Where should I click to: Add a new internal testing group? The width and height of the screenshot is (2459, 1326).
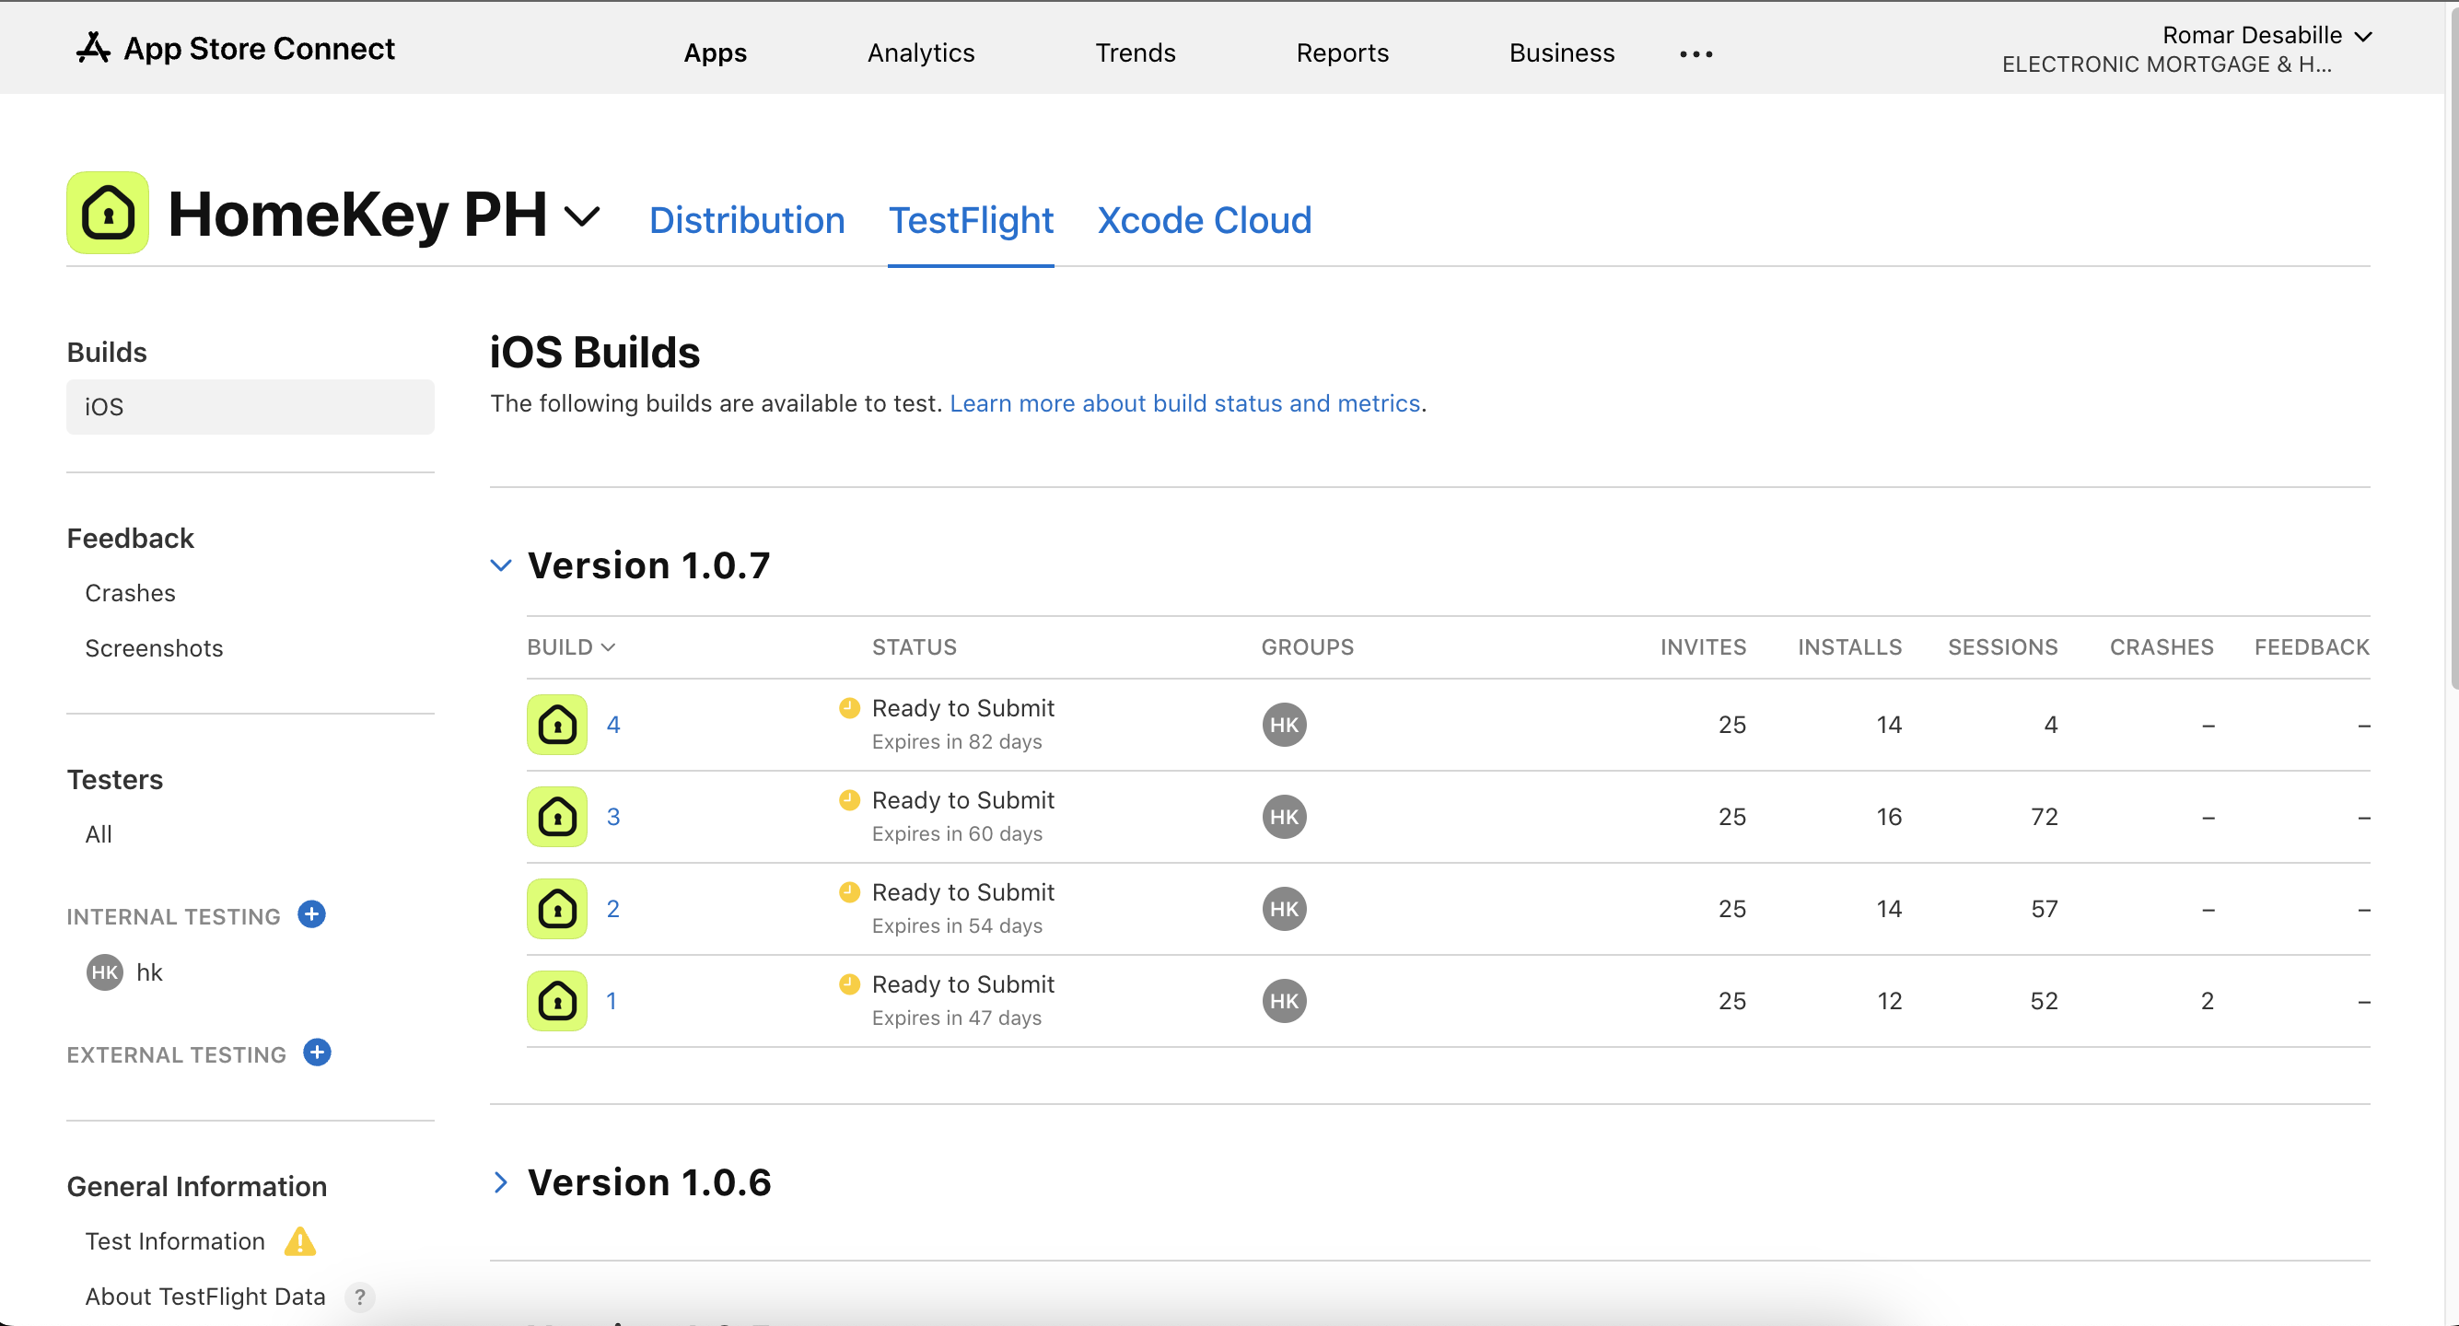pos(311,914)
